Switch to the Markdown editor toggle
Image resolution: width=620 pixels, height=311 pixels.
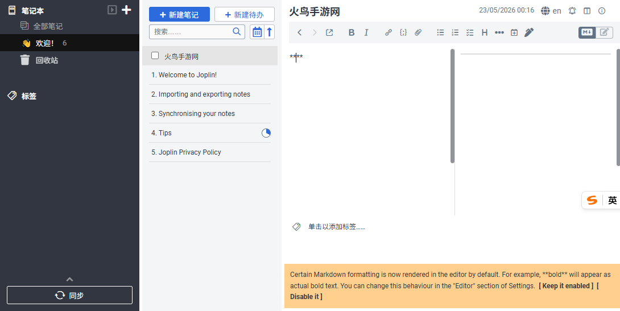[587, 32]
